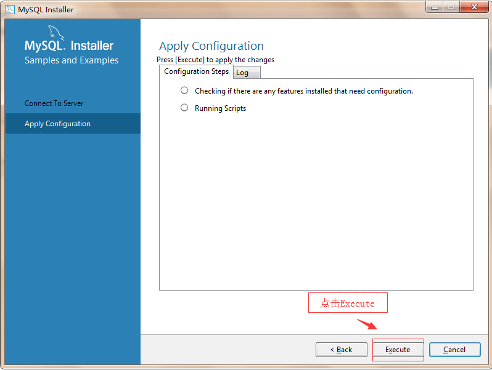This screenshot has width=492, height=370.
Task: Go back with the Back button
Action: pyautogui.click(x=342, y=350)
